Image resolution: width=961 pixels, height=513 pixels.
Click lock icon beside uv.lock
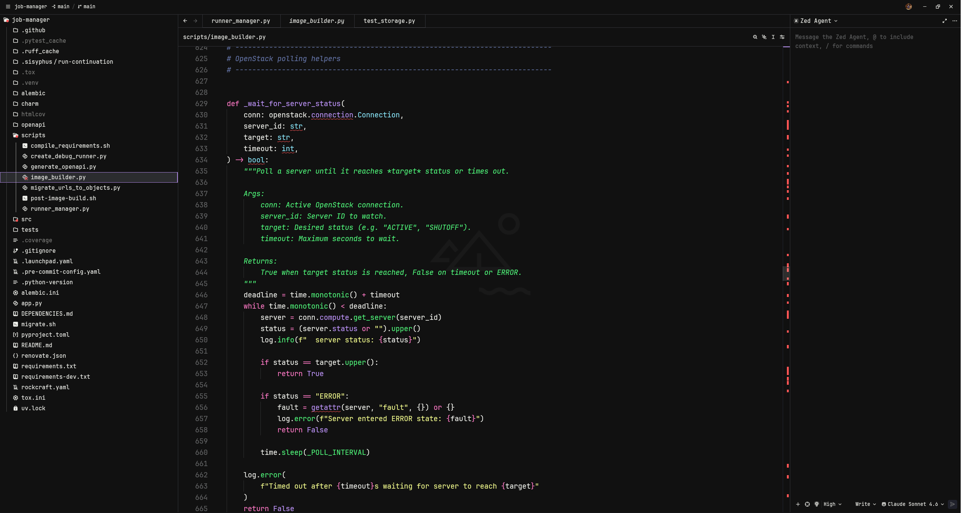tap(15, 408)
